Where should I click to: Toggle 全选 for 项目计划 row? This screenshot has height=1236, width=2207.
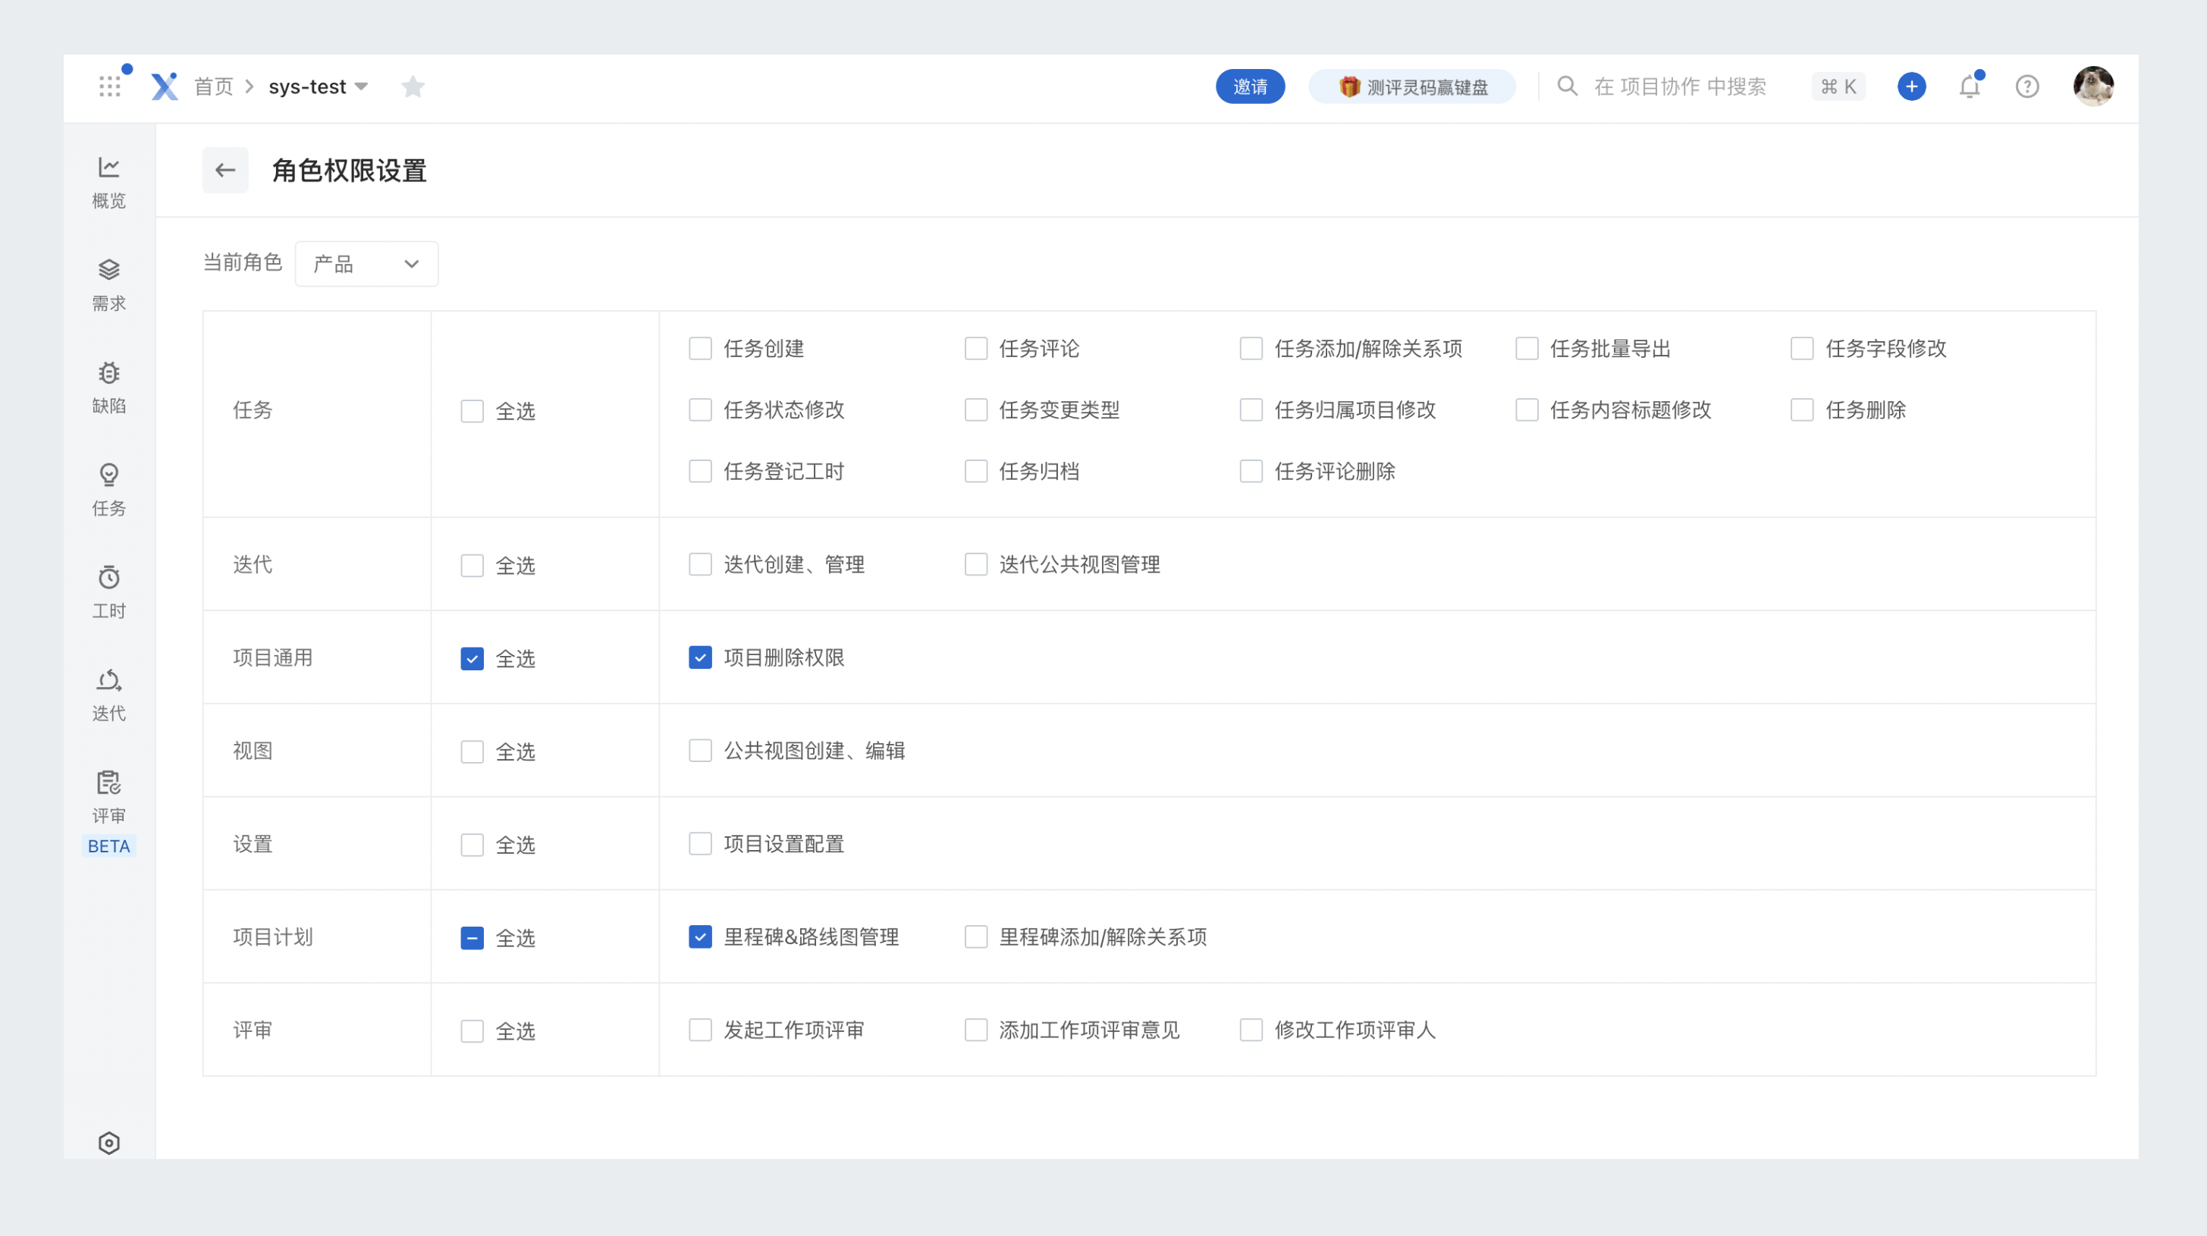click(x=472, y=938)
